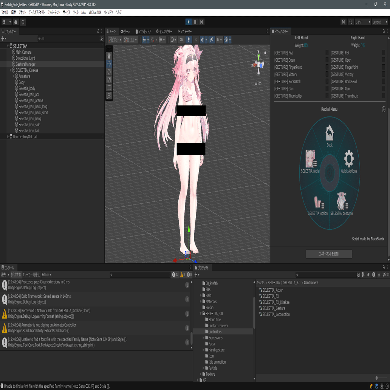Collapse the SELESTIA scene in hierarchy
The width and height of the screenshot is (390, 390).
(x=8, y=46)
